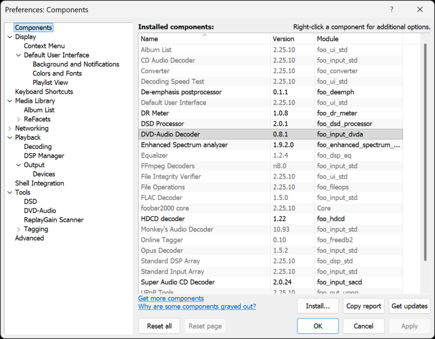This screenshot has width=435, height=339.
Task: Collapse Default User Interface node
Action: 18,55
